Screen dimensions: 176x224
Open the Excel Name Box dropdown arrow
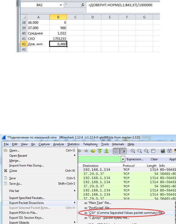coord(61,5)
